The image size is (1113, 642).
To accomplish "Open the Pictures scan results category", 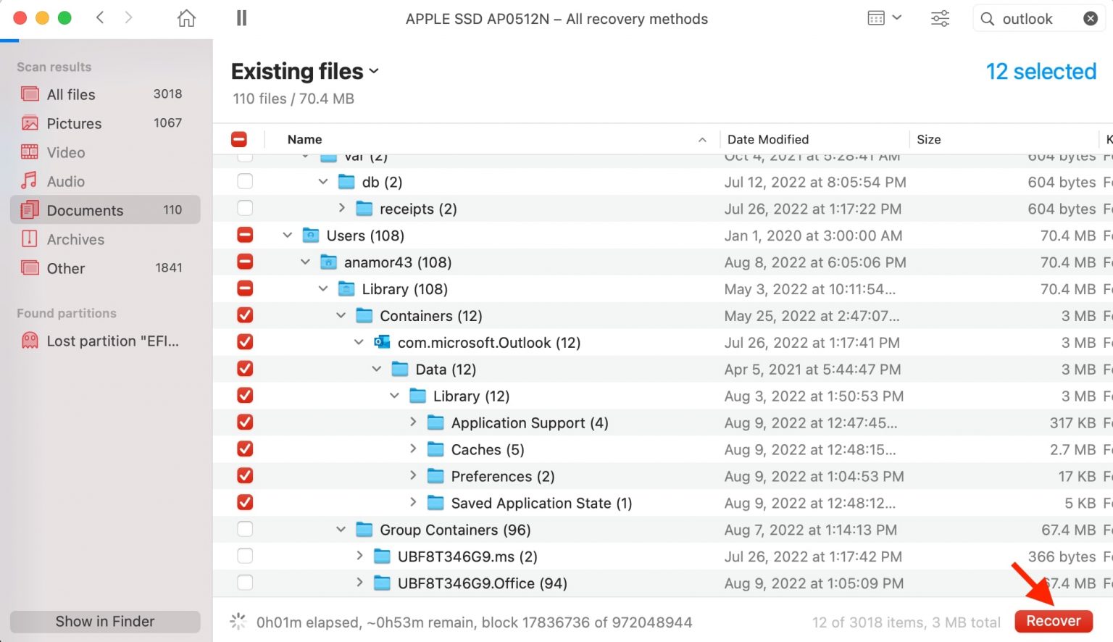I will point(72,123).
